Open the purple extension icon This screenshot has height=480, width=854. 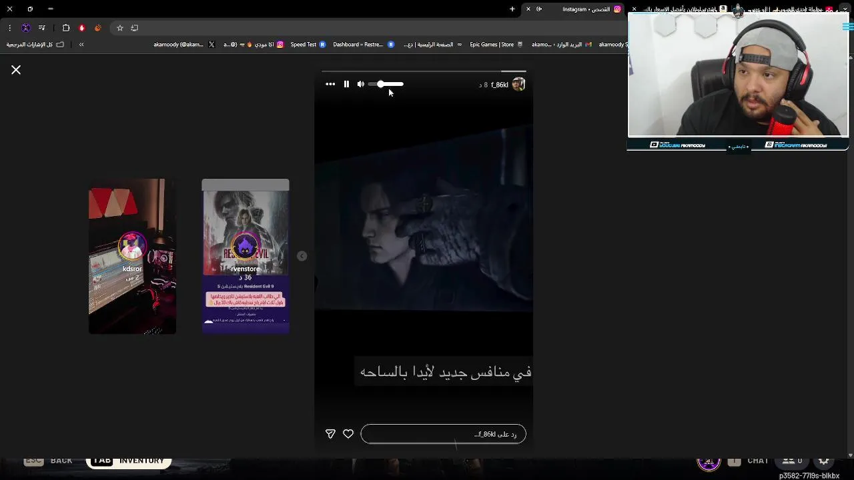(26, 28)
